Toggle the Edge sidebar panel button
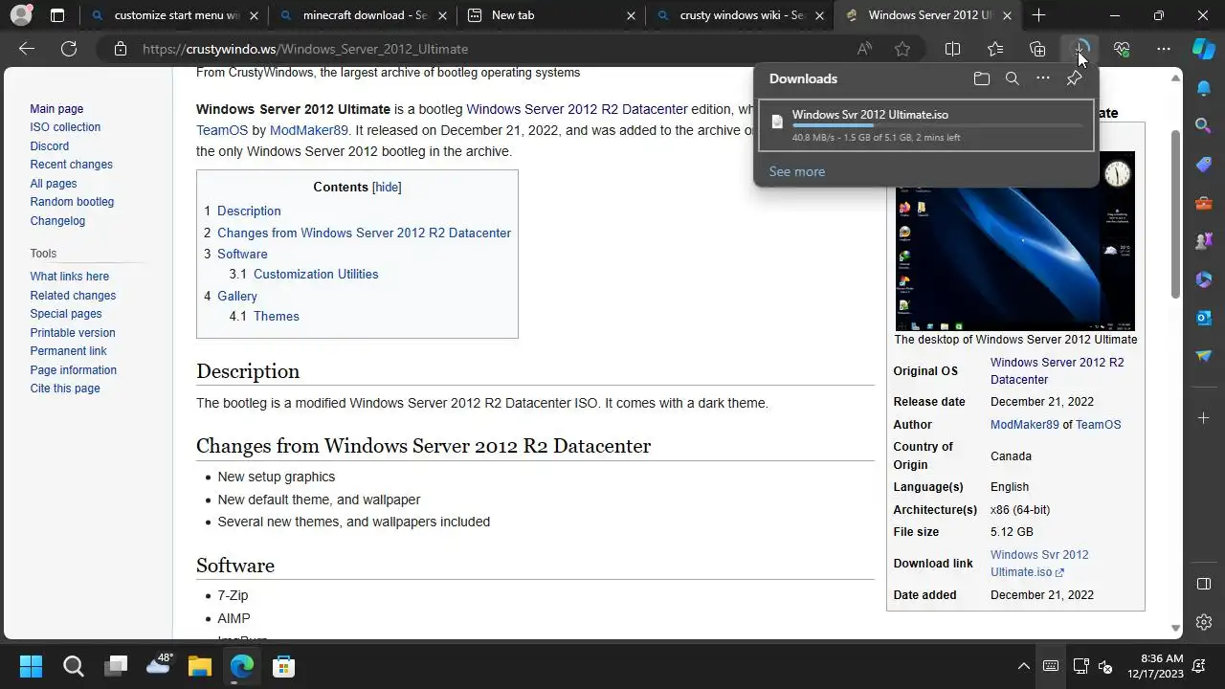1225x689 pixels. (1204, 584)
